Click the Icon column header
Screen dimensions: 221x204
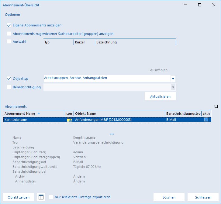69,114
